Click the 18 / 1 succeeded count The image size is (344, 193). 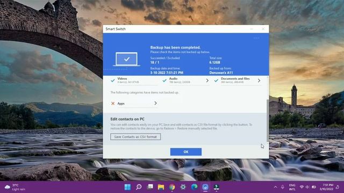click(x=155, y=62)
